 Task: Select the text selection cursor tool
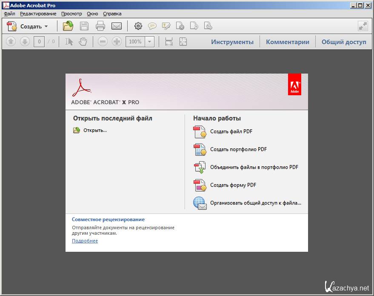coord(69,42)
